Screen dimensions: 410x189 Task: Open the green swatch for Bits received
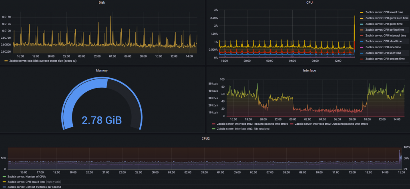pos(214,129)
